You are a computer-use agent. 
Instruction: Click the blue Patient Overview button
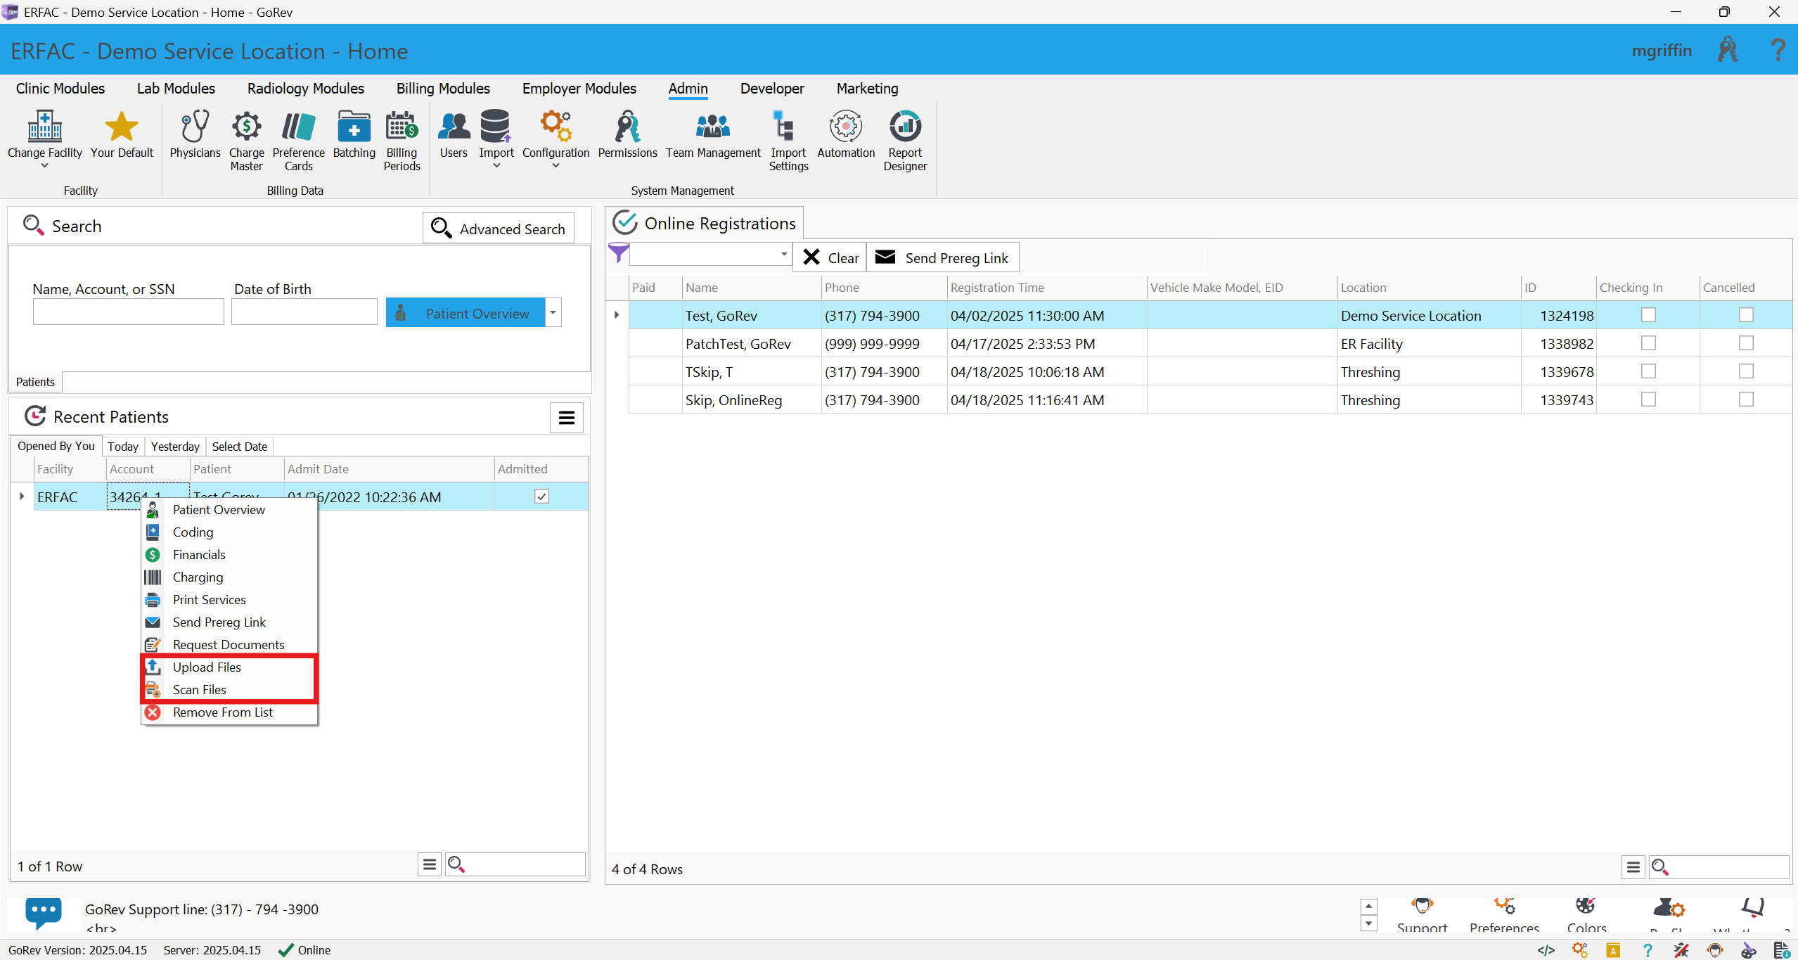[x=465, y=313]
